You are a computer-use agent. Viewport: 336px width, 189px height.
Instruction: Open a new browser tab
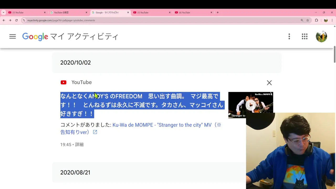coord(218,12)
